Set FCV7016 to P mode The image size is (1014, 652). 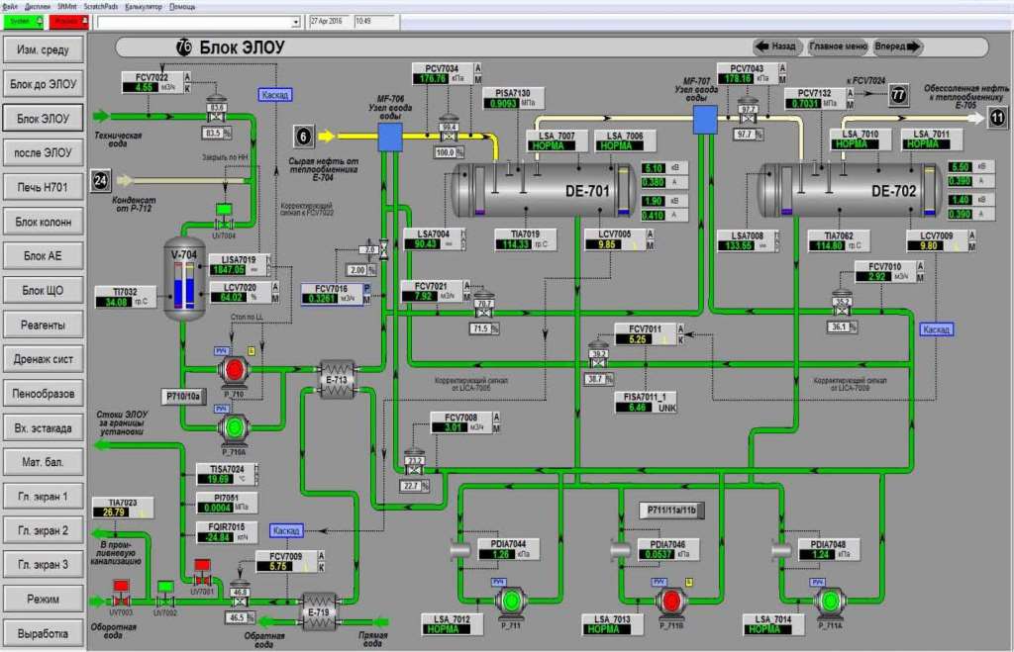366,289
